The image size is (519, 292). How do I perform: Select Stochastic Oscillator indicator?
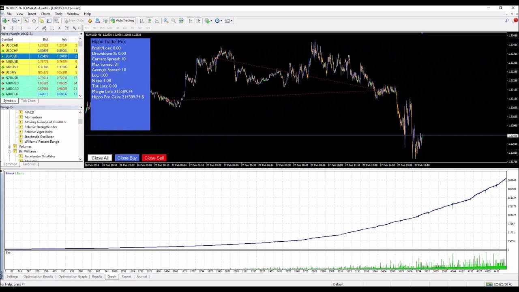point(39,137)
